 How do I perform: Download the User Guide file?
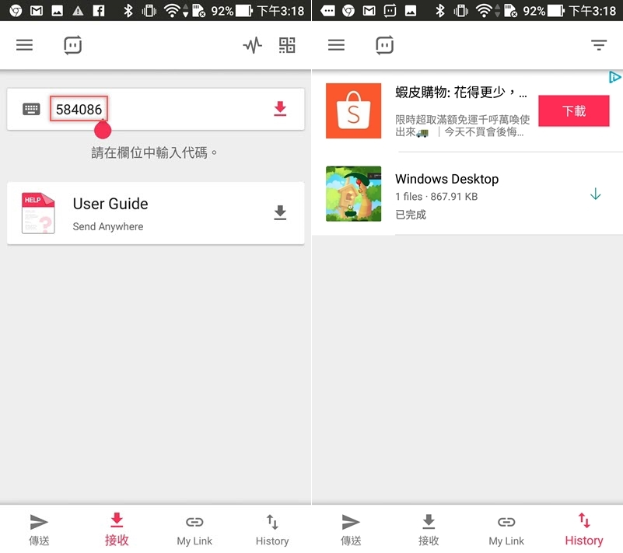[x=280, y=212]
